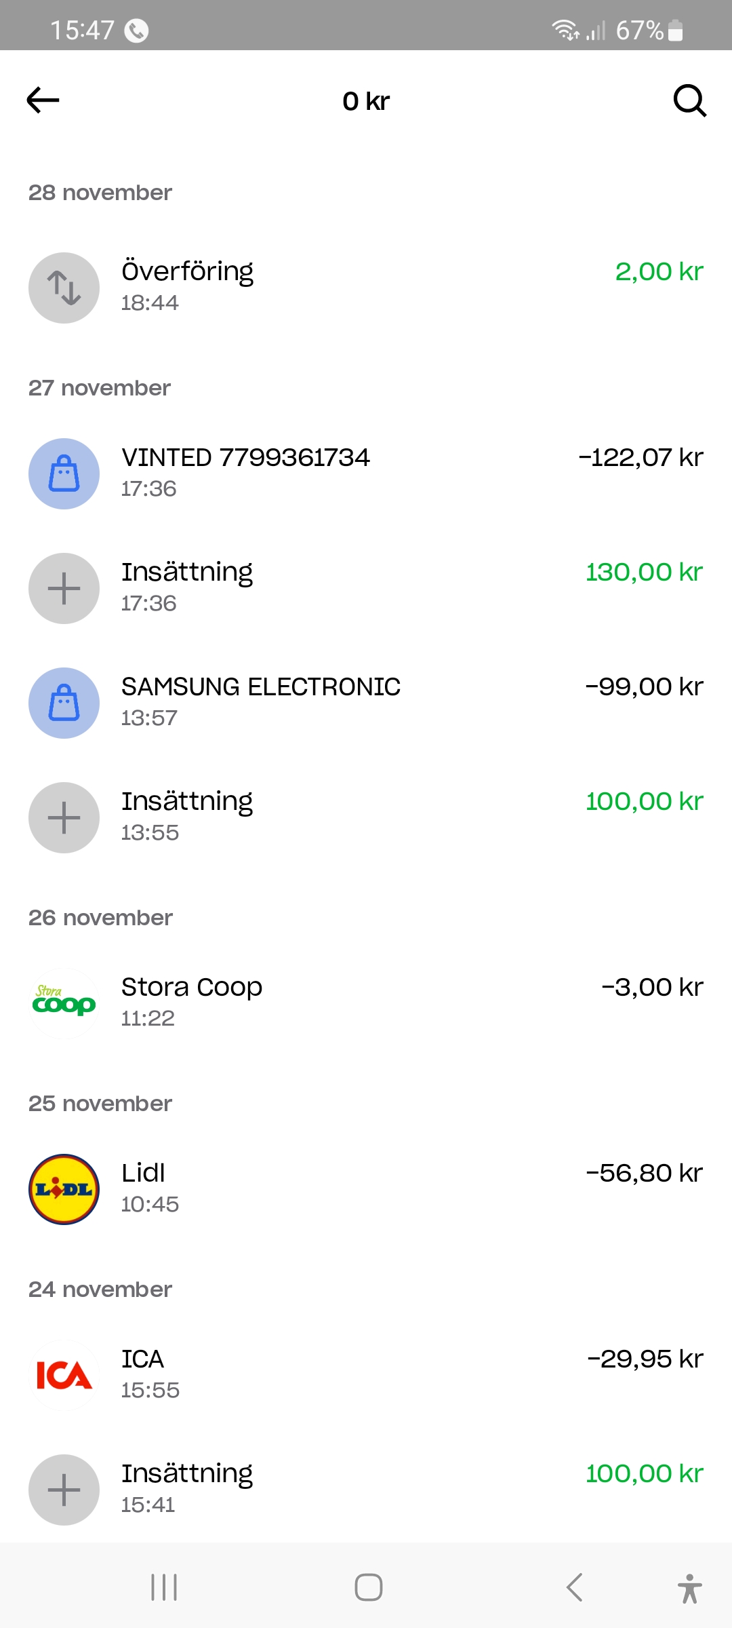The height and width of the screenshot is (1628, 732).
Task: Tap the VINTED shopping bag icon
Action: (64, 473)
